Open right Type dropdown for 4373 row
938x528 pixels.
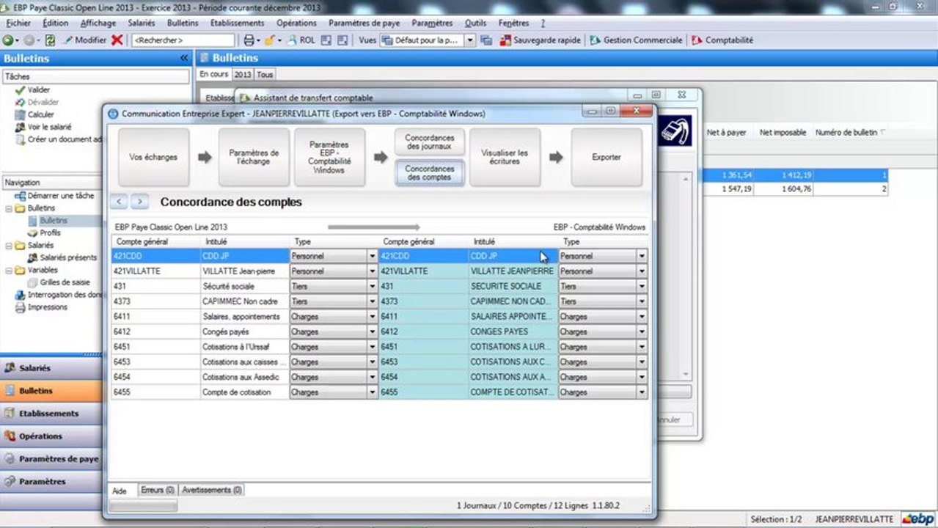click(x=642, y=301)
